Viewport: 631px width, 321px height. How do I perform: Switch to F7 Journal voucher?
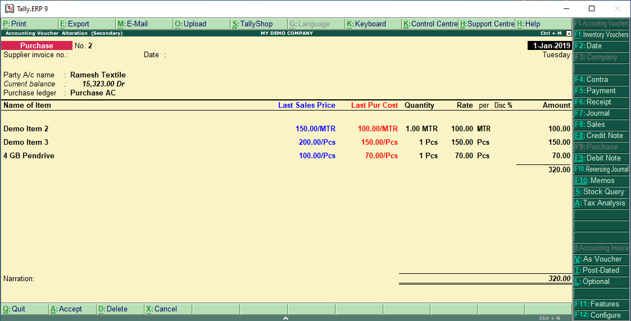[601, 113]
